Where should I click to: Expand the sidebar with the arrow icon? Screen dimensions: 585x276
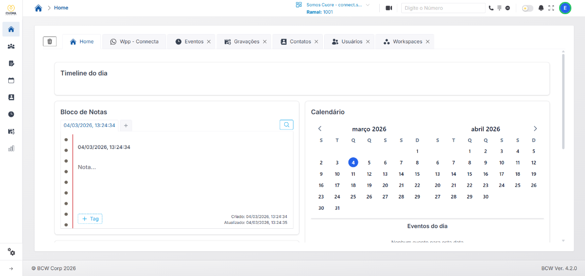11,268
